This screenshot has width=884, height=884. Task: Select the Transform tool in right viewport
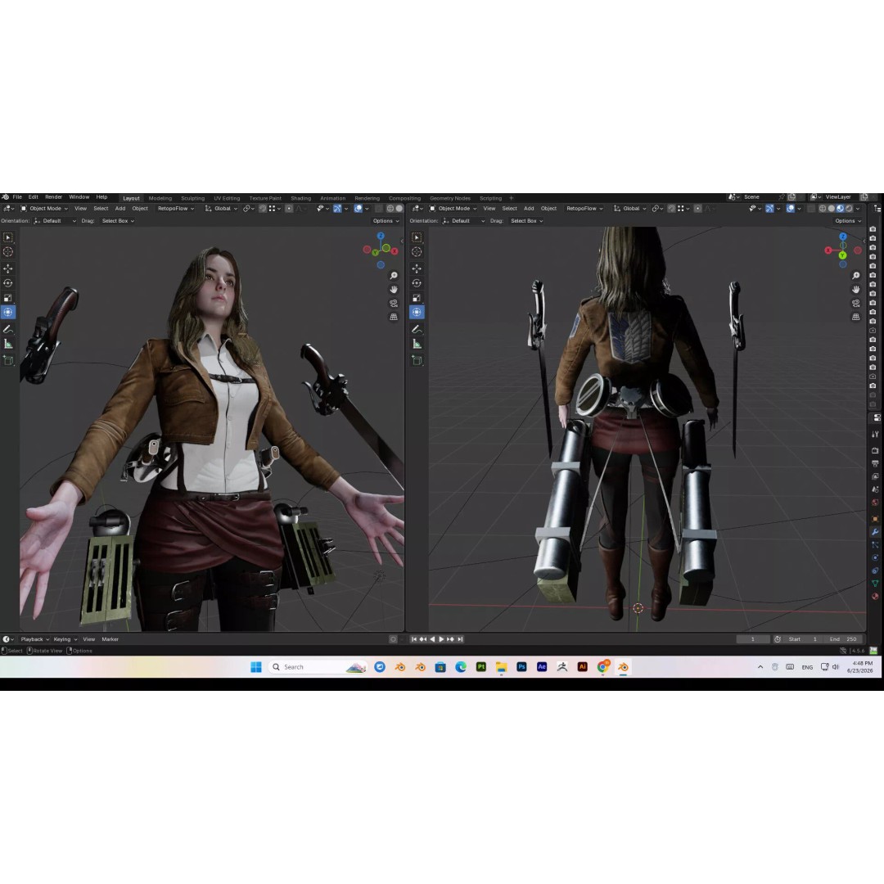point(417,312)
